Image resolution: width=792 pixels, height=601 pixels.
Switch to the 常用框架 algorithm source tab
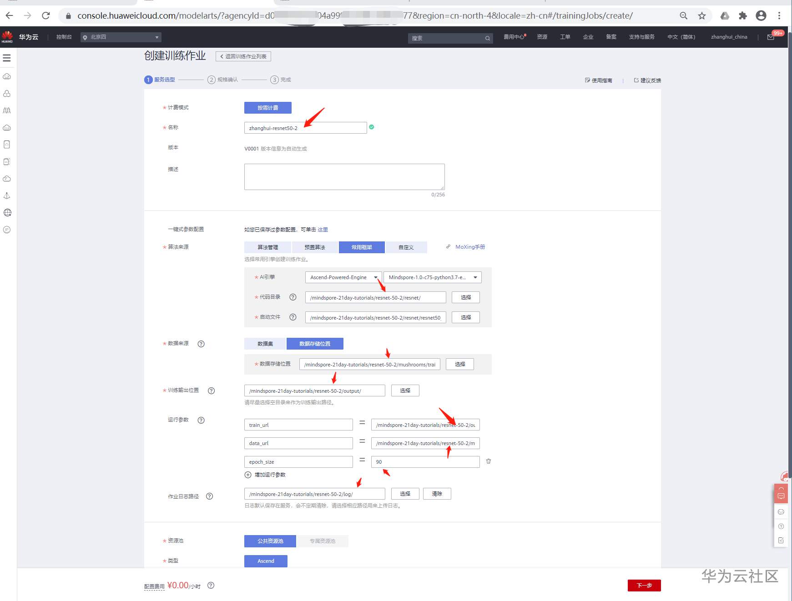point(362,247)
